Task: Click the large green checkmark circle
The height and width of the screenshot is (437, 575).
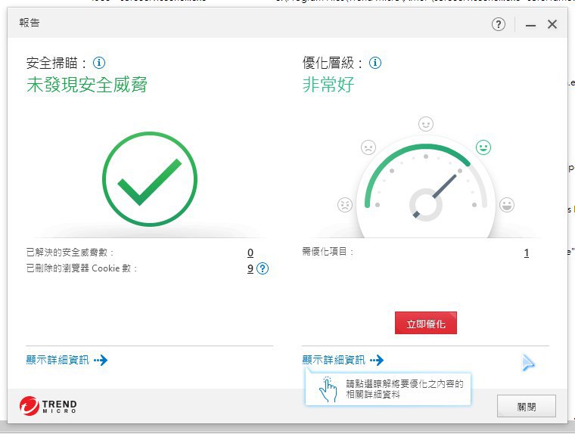Action: click(150, 179)
